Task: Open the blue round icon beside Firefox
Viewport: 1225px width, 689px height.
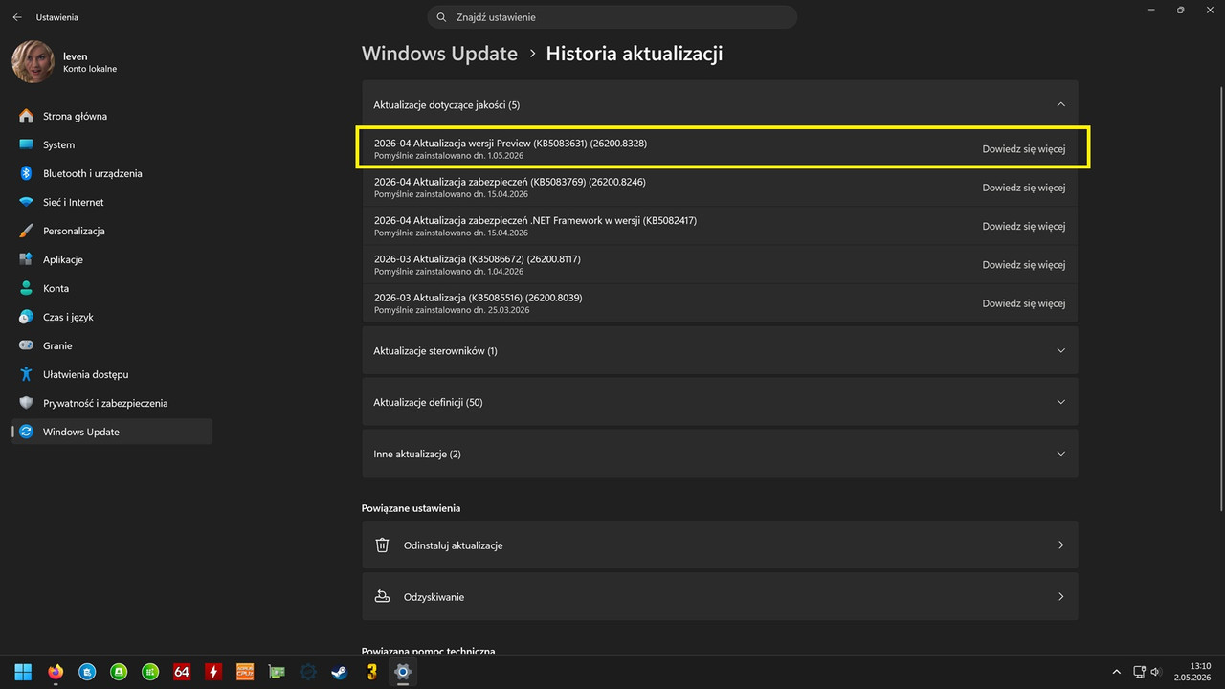Action: [86, 672]
